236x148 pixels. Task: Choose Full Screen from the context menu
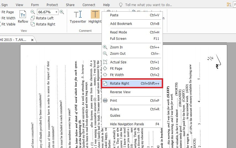pyautogui.click(x=132, y=39)
